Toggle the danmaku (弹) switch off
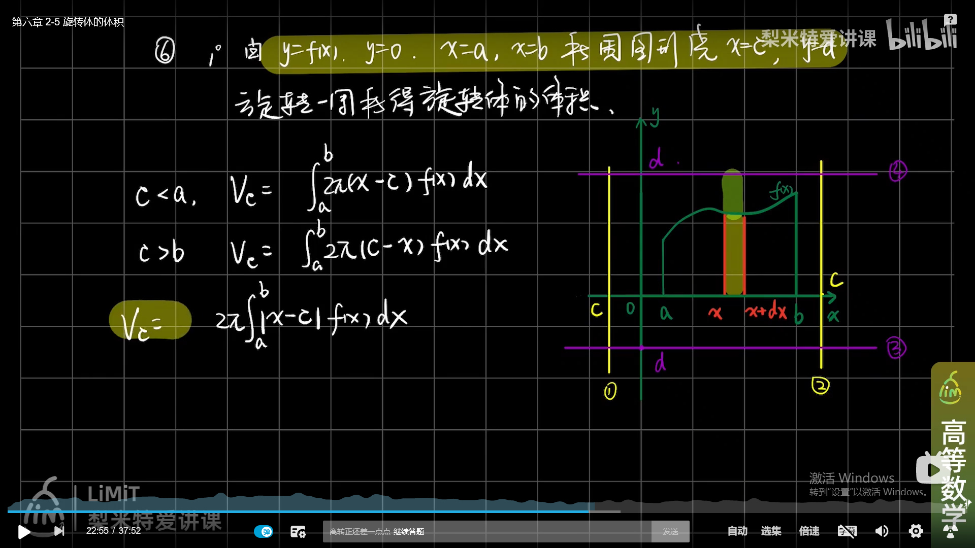 [264, 531]
